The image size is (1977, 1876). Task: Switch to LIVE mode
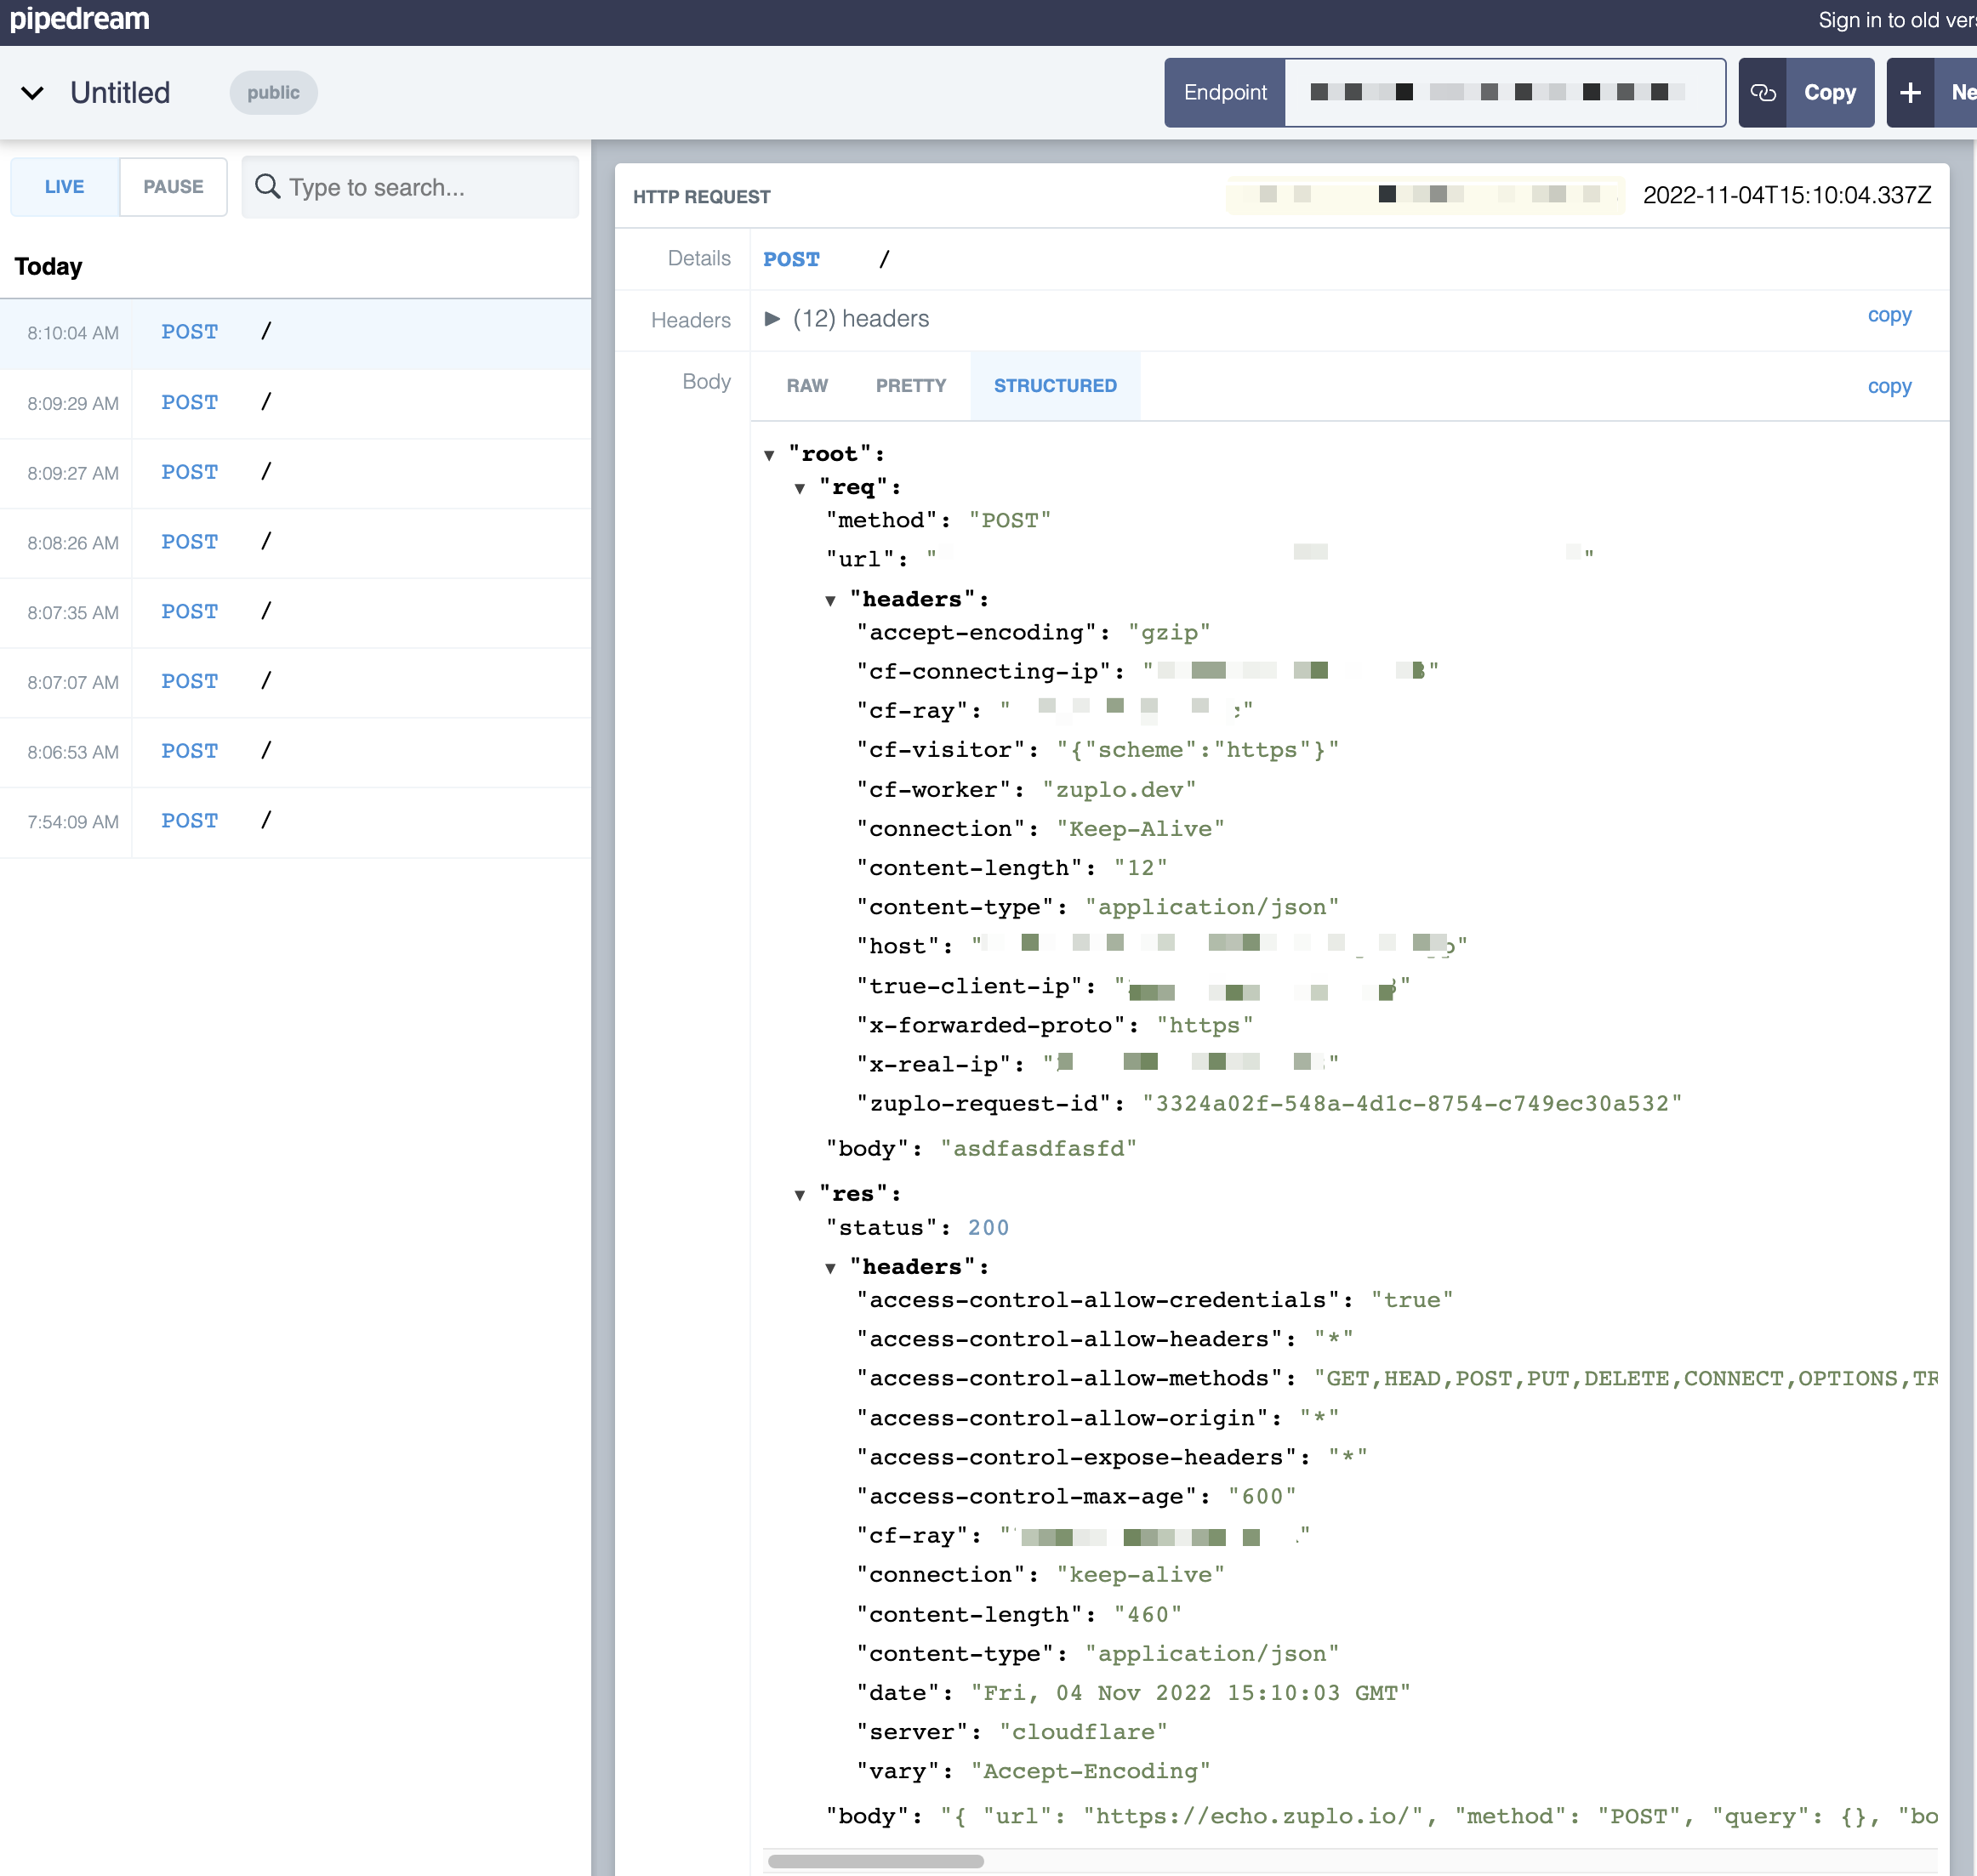(64, 187)
